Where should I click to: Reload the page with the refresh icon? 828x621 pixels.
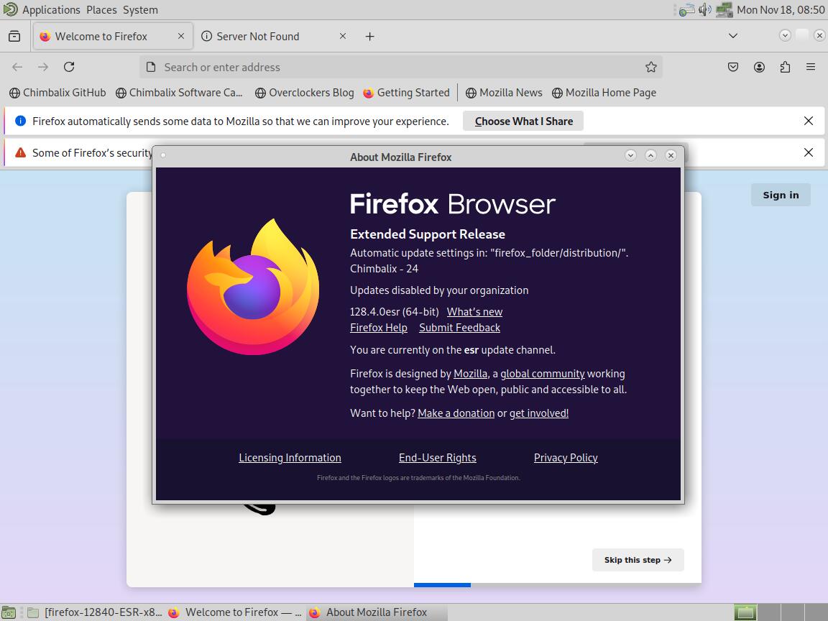point(69,67)
